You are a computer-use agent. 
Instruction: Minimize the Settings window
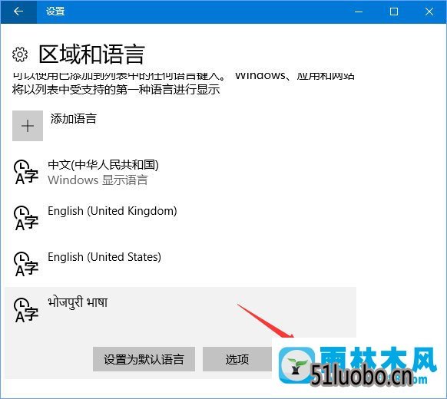point(359,12)
